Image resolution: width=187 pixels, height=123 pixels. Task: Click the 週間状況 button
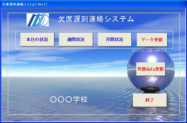(76, 40)
